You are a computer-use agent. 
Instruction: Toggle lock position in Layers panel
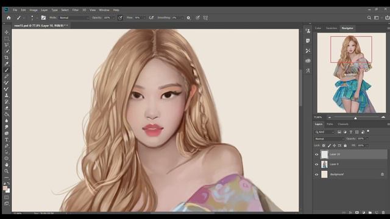[335, 145]
